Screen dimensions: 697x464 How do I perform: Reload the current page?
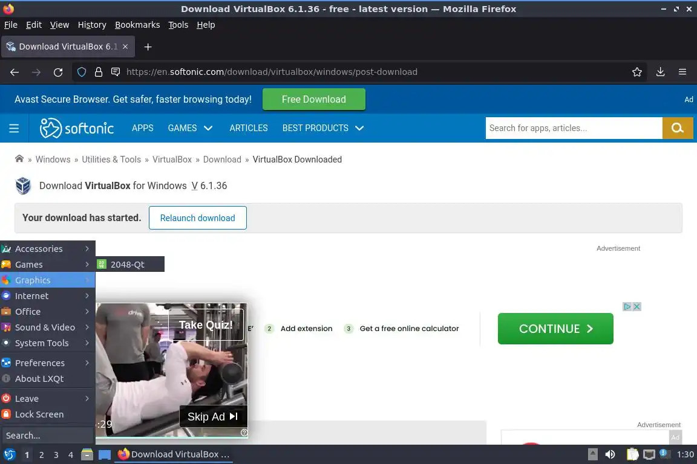click(x=58, y=72)
